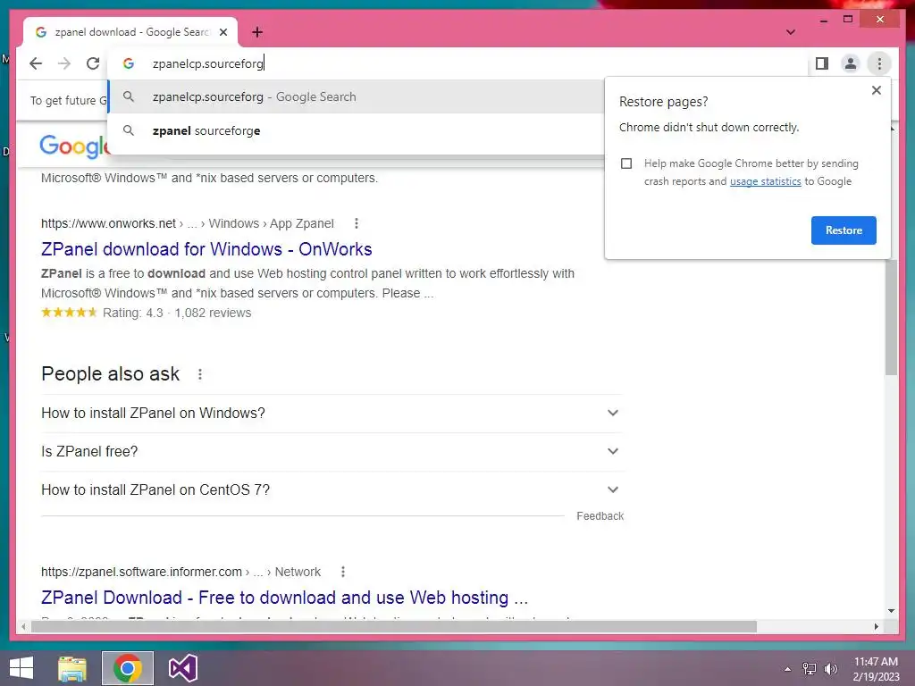Image resolution: width=915 pixels, height=686 pixels.
Task: Open the usage statistics link
Action: pos(765,181)
